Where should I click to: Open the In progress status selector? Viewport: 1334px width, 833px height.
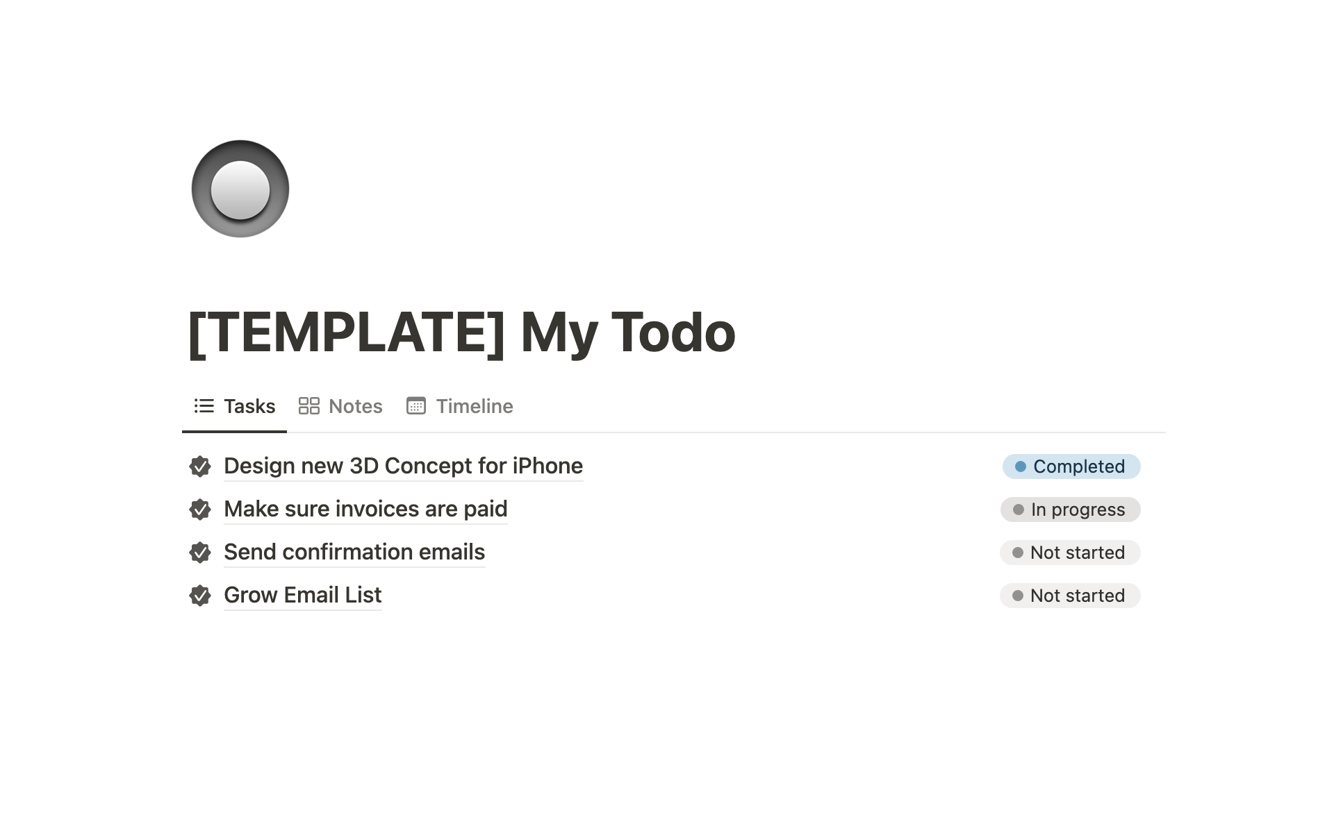click(1070, 510)
